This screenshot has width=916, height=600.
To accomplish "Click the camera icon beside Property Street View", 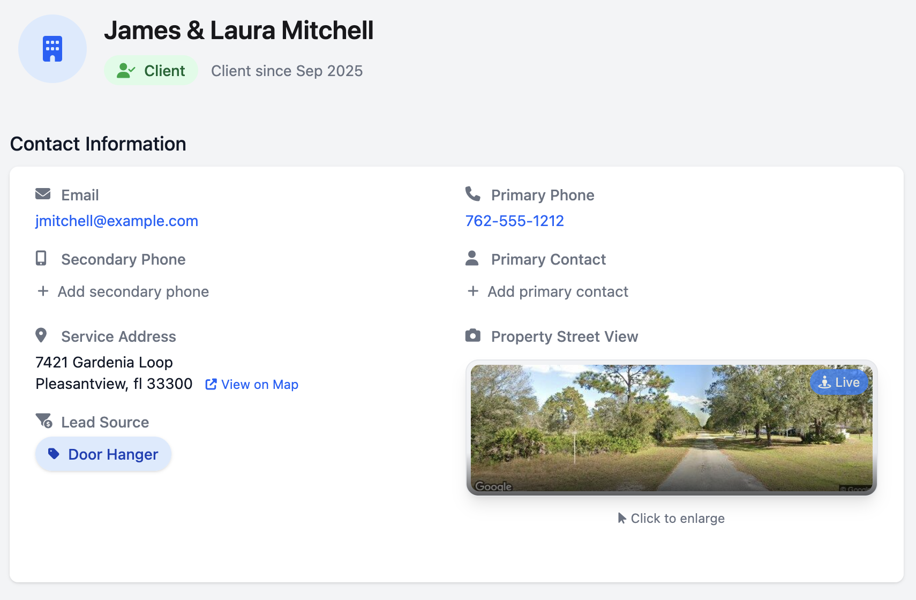I will coord(472,336).
